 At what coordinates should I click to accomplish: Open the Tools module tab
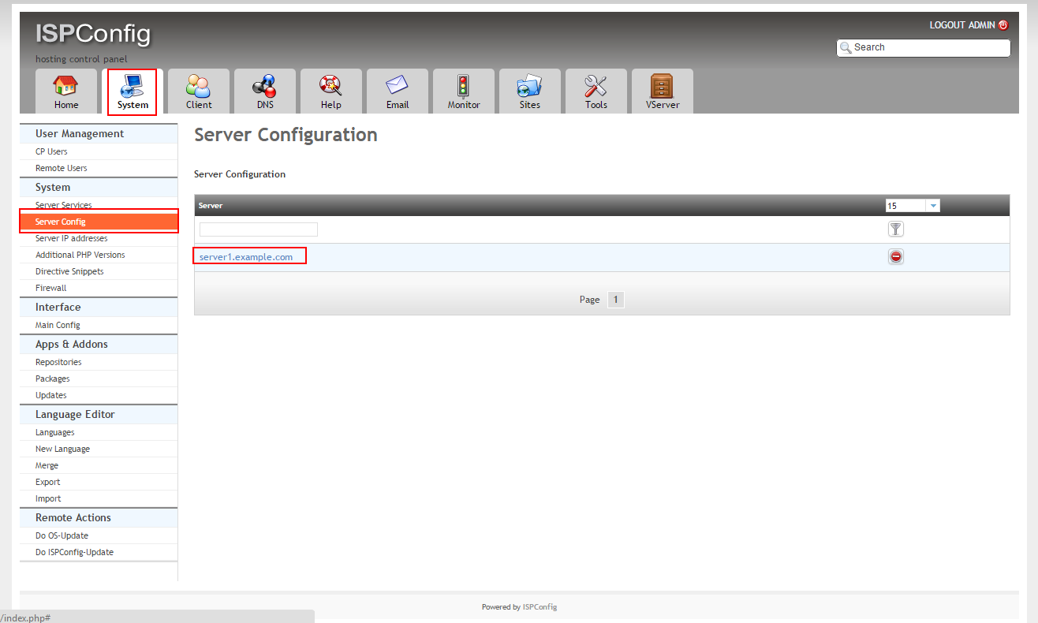[596, 91]
